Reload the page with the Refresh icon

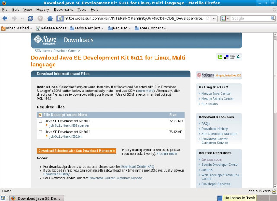tap(31, 18)
